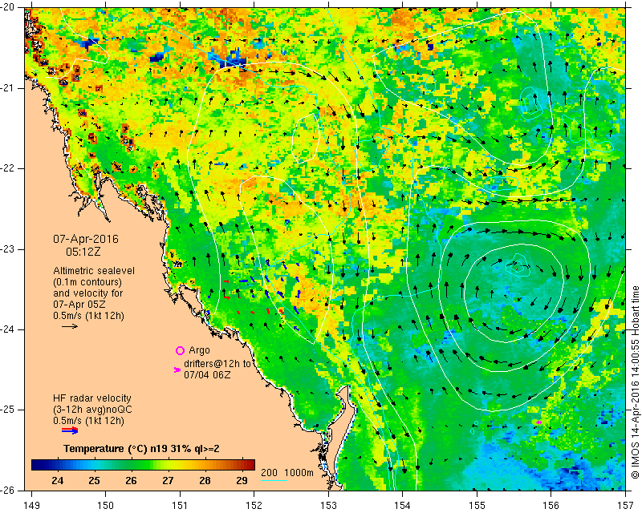Click latitude axis label -22

(x=7, y=168)
